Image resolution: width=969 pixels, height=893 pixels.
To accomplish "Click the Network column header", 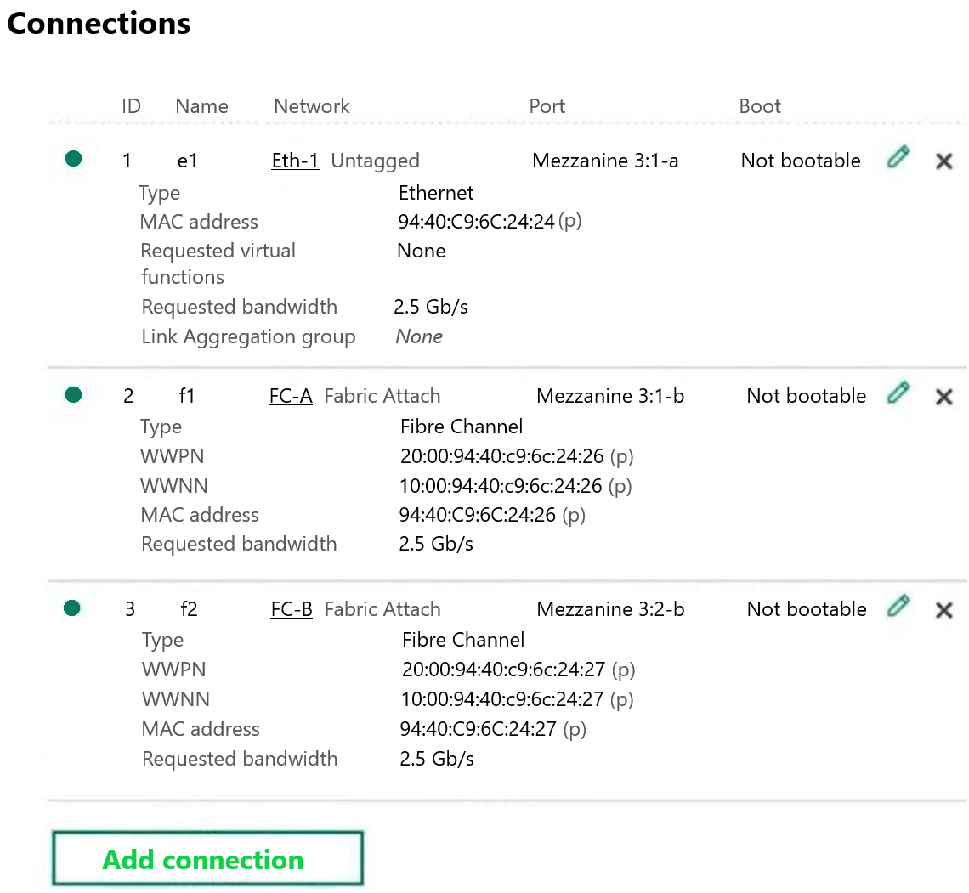I will 311,106.
